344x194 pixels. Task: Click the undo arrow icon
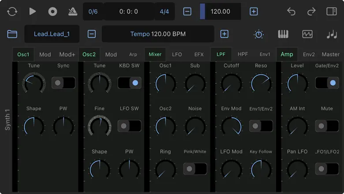(292, 11)
